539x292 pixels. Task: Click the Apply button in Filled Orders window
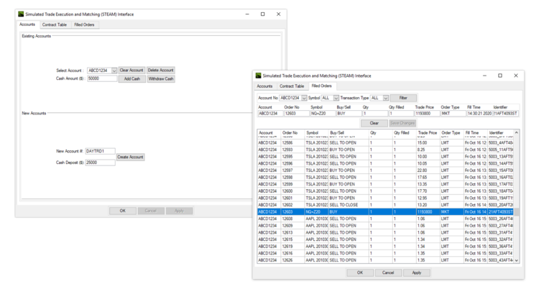[x=417, y=273]
